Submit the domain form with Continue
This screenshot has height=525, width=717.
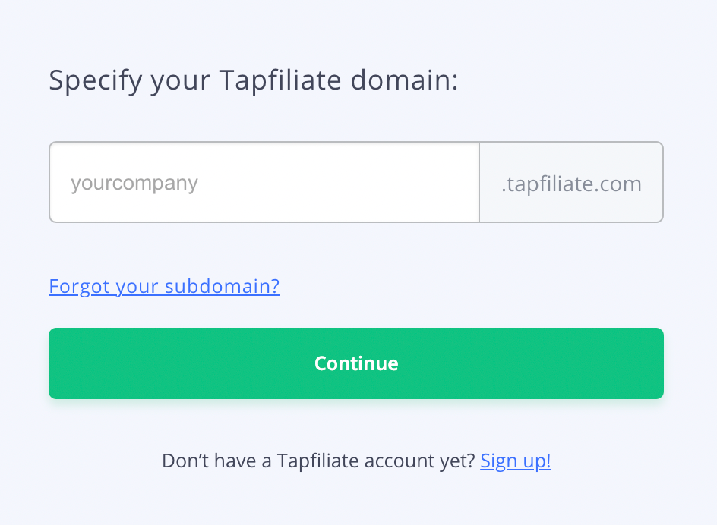(x=356, y=363)
